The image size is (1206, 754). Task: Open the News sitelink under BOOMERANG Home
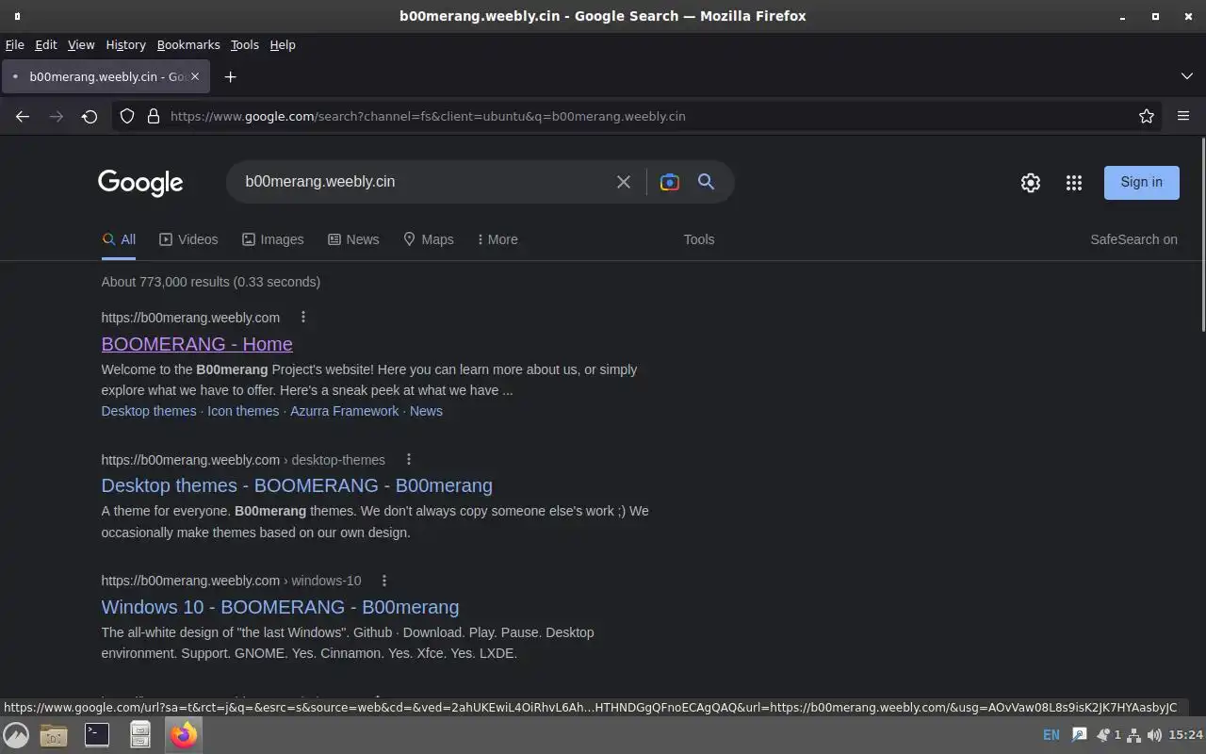pyautogui.click(x=426, y=411)
